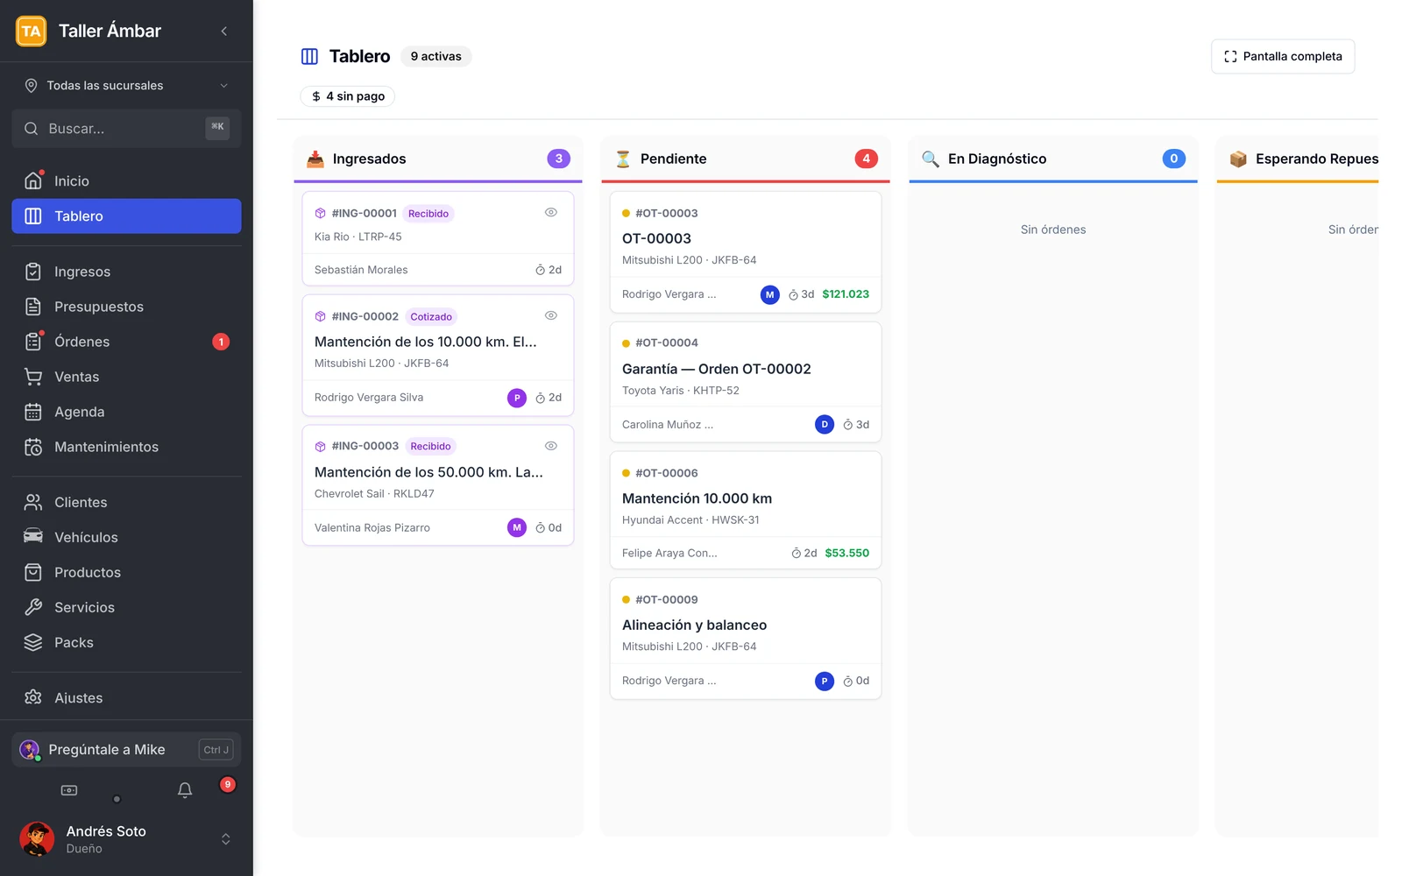The width and height of the screenshot is (1402, 876).
Task: Open the Todas las sucursales branch dropdown
Action: [x=126, y=86]
